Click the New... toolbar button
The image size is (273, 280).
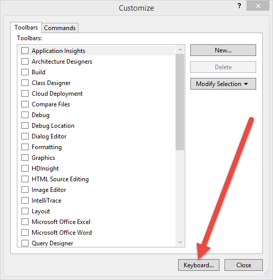point(223,50)
